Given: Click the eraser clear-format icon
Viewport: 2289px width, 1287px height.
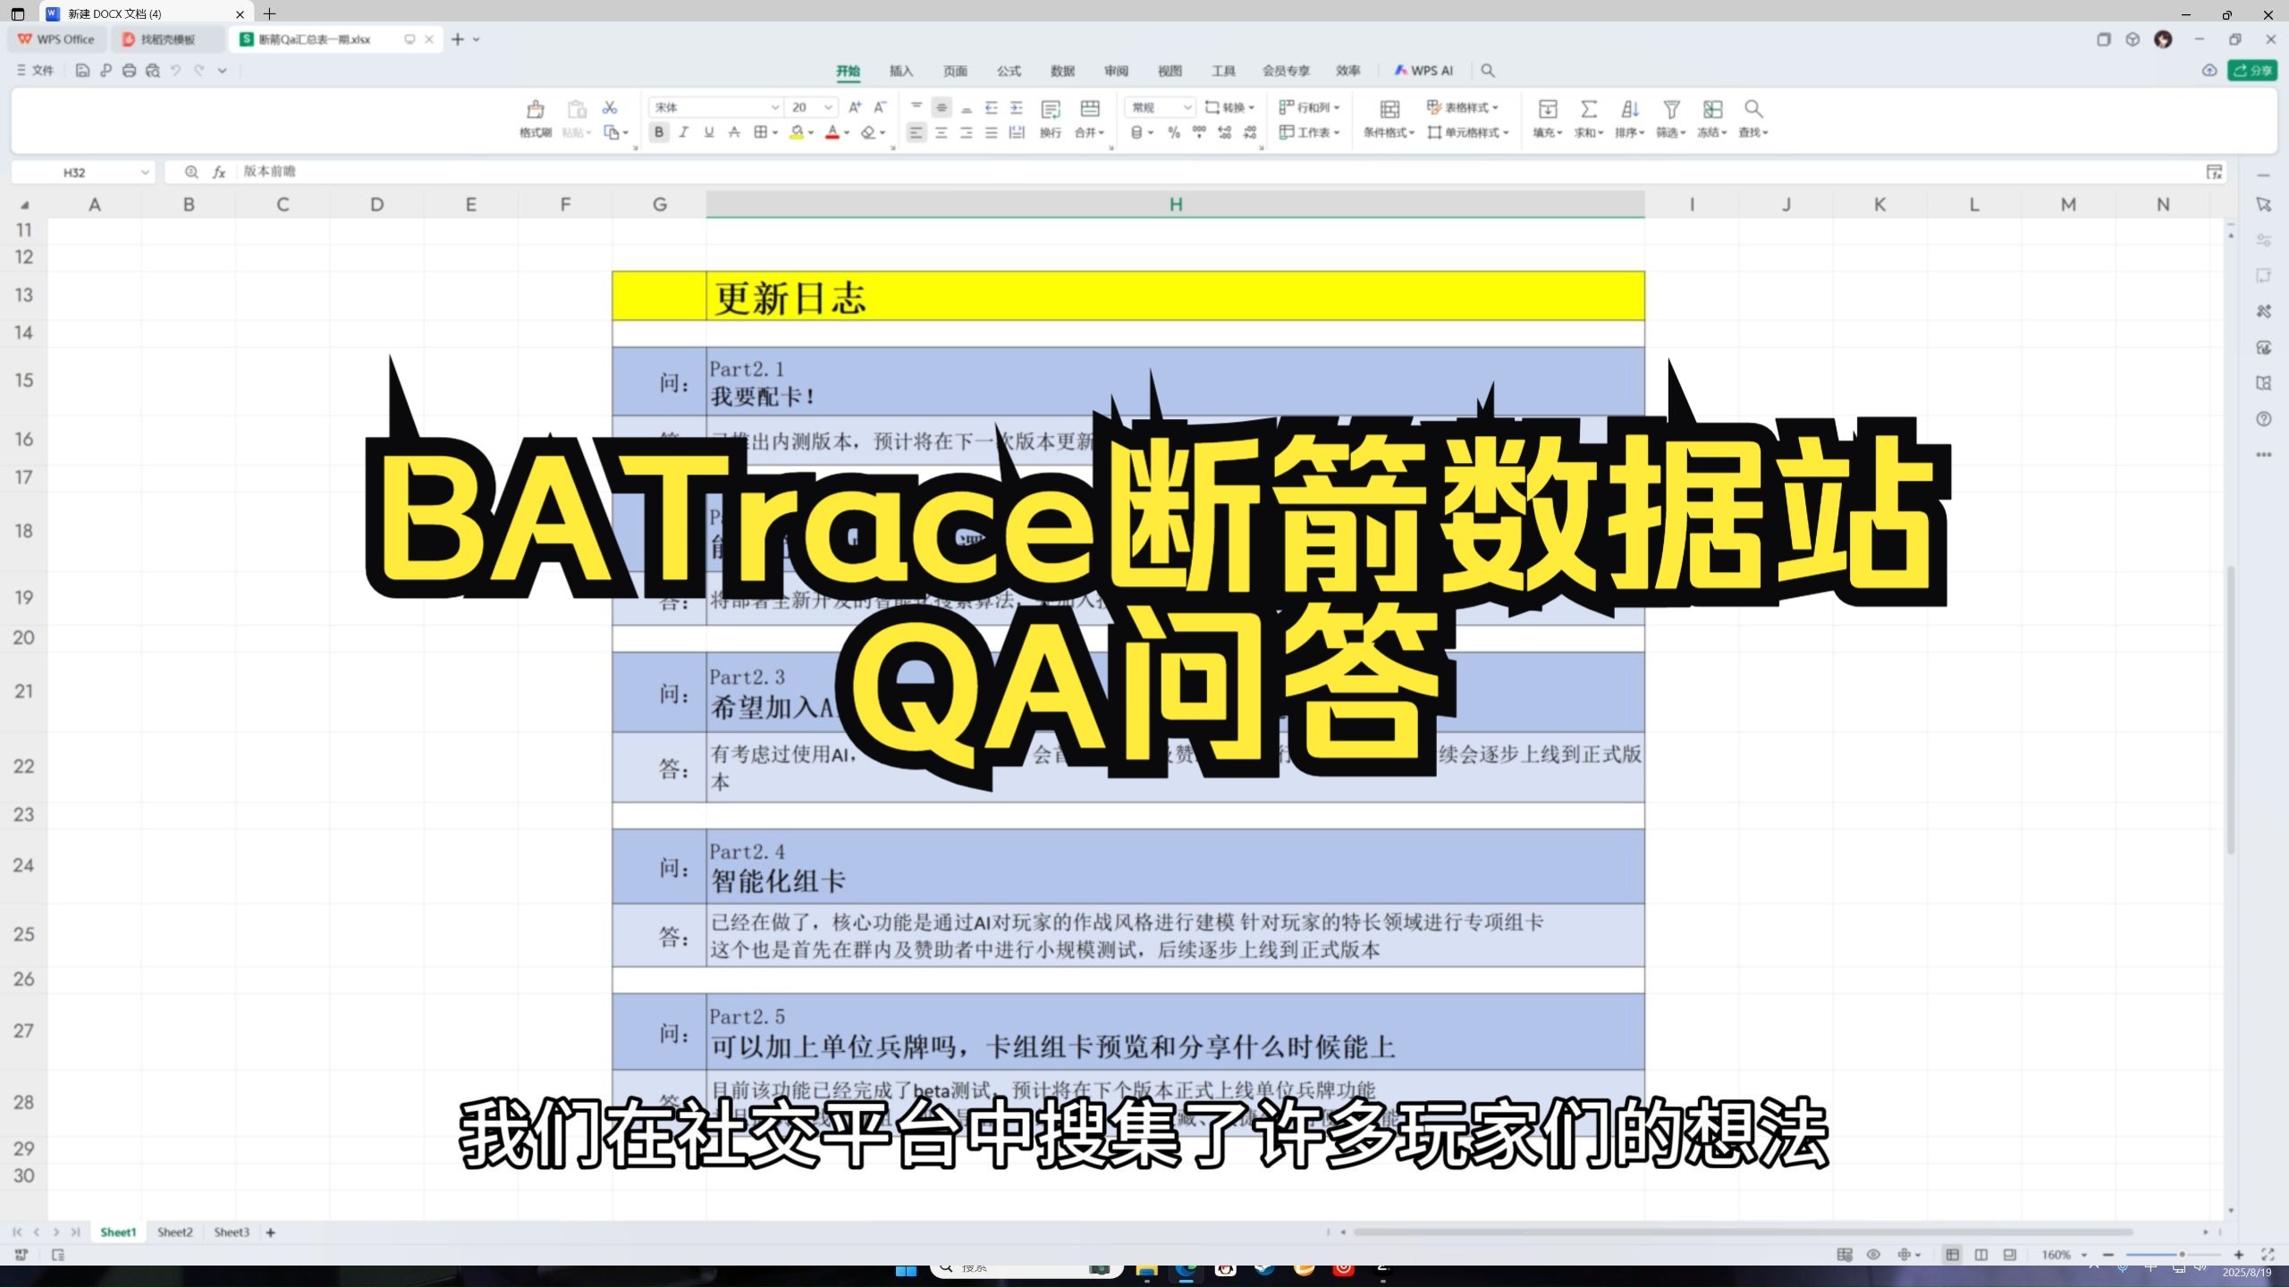Looking at the screenshot, I should 868,132.
